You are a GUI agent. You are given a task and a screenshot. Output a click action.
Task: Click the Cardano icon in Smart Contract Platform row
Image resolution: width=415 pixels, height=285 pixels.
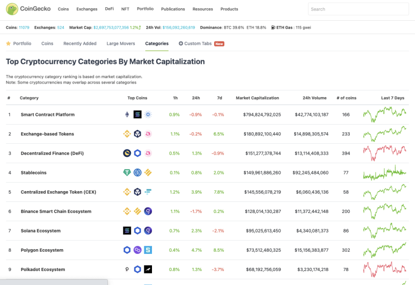(148, 114)
